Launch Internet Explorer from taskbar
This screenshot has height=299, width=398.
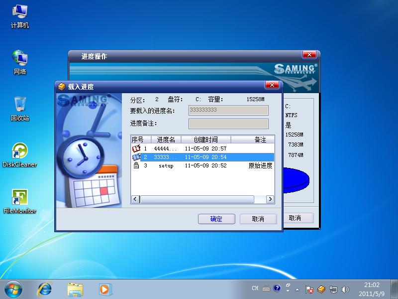(x=45, y=289)
